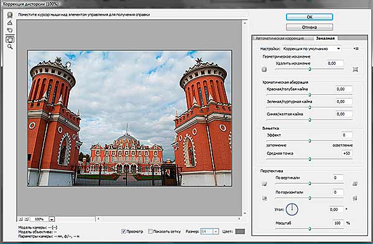Image resolution: width=373 pixels, height=244 pixels.
Task: Click the angle dial control
Action: click(292, 209)
